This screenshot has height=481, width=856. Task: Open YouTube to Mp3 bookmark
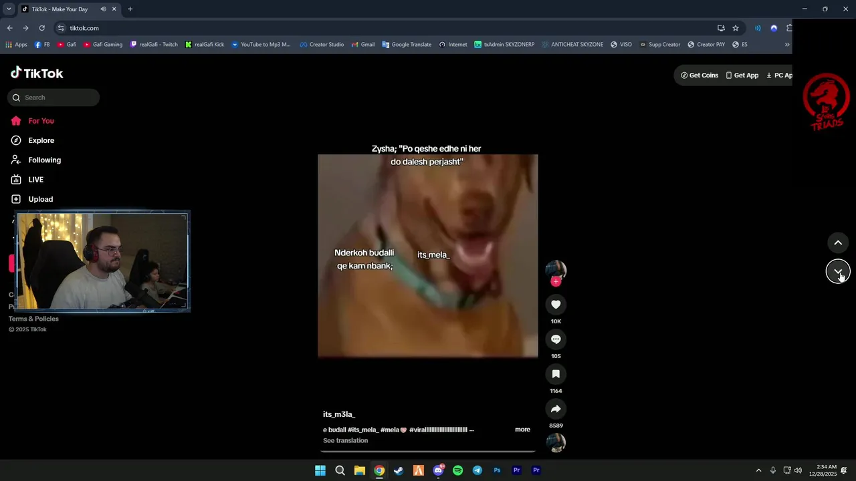pyautogui.click(x=261, y=45)
